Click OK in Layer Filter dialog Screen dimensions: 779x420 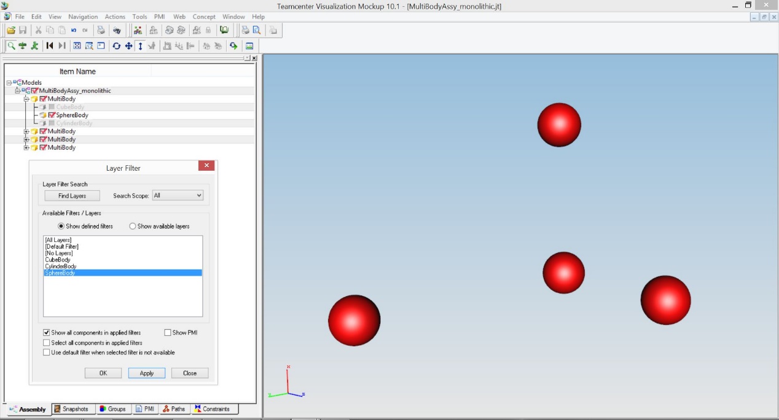[103, 373]
